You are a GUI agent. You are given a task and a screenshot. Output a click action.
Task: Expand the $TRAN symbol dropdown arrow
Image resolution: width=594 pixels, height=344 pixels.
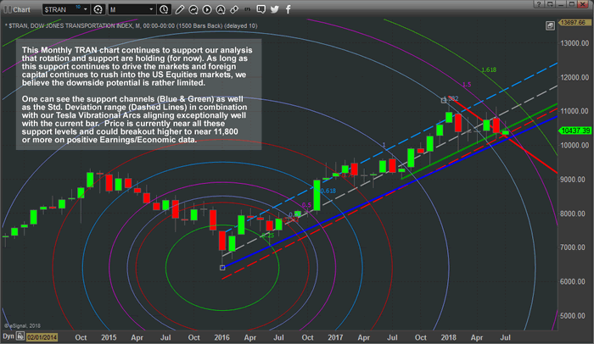point(86,9)
